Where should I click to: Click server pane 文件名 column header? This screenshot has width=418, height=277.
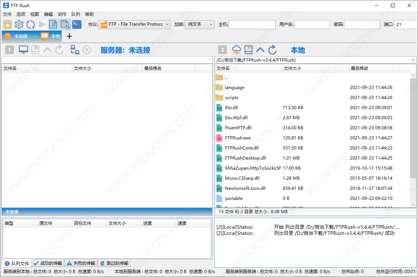37,68
